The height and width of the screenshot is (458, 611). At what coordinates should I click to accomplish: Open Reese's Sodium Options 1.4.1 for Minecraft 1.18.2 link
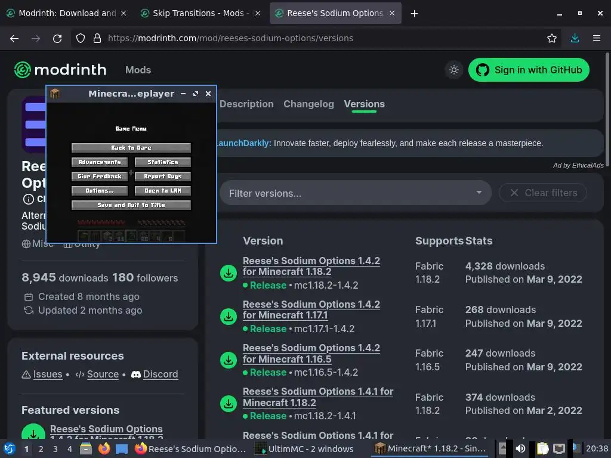(318, 397)
